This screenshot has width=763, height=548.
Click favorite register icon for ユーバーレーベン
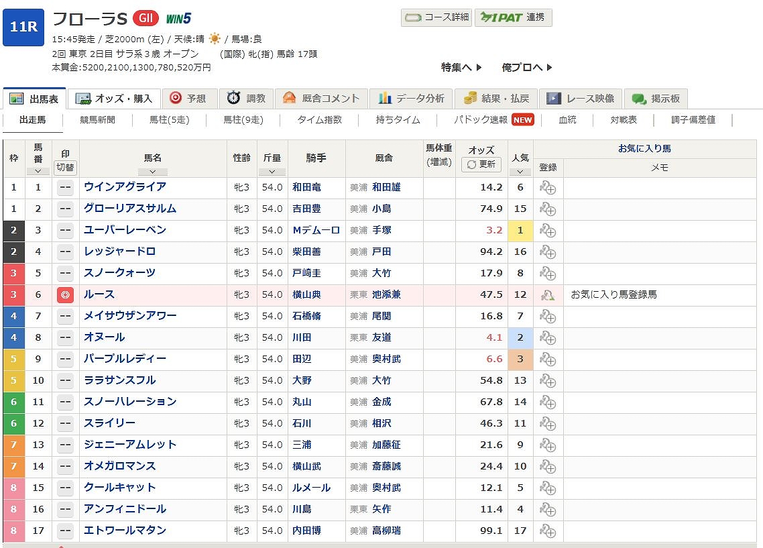coord(548,231)
